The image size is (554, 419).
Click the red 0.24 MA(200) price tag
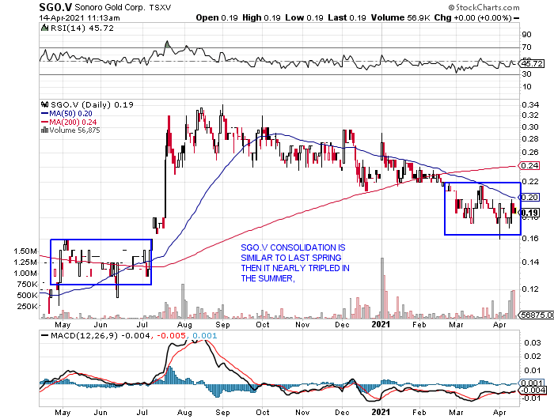[x=529, y=165]
